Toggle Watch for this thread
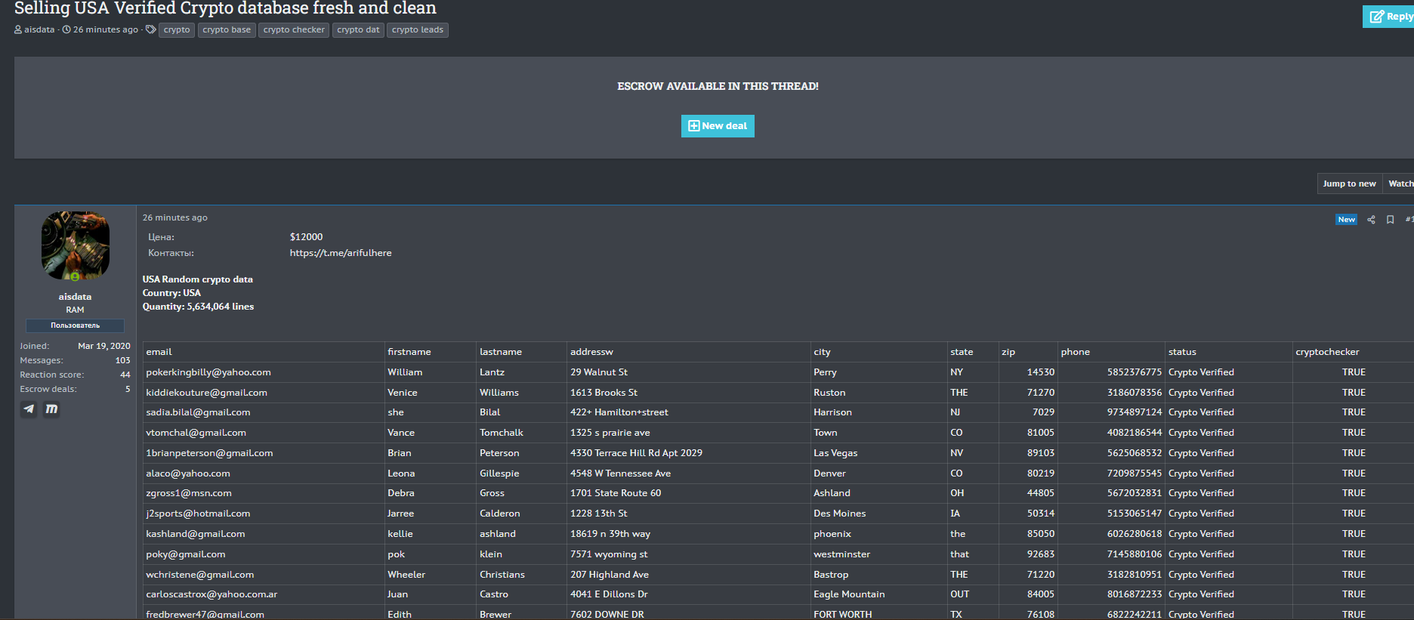Image resolution: width=1414 pixels, height=620 pixels. (1400, 184)
